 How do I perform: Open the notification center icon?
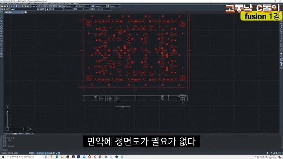pos(279,157)
